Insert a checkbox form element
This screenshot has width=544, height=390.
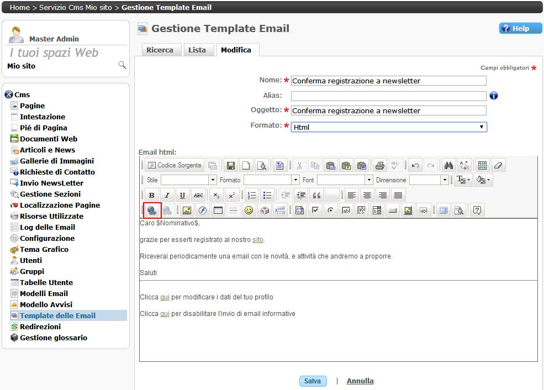click(x=315, y=210)
